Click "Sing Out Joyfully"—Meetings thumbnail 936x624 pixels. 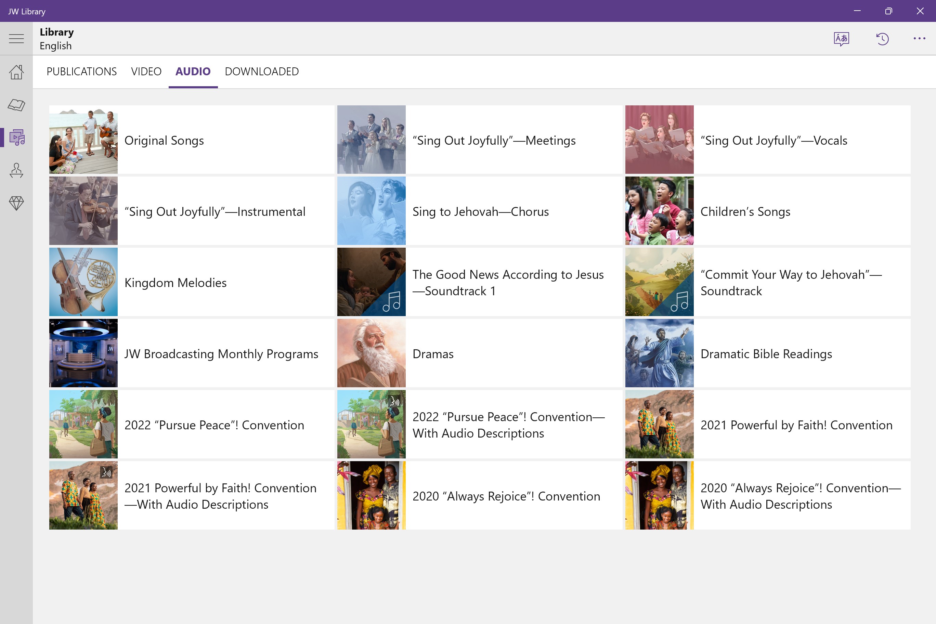(x=371, y=140)
